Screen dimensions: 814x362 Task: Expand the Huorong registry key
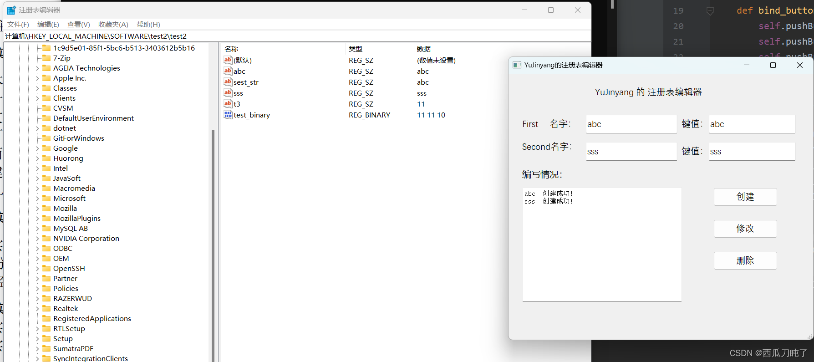tap(37, 158)
